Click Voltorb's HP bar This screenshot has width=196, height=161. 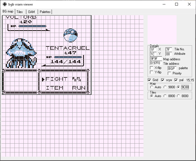point(32,26)
